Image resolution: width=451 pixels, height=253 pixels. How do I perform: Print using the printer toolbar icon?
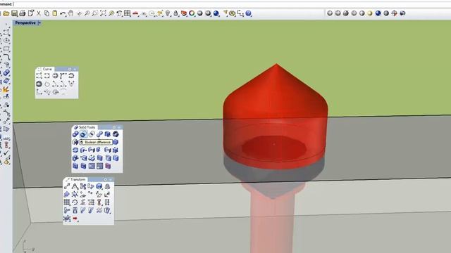[x=22, y=13]
